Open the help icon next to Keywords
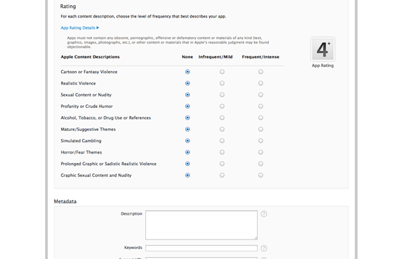Screen dimensions: 403x259 pos(264,248)
